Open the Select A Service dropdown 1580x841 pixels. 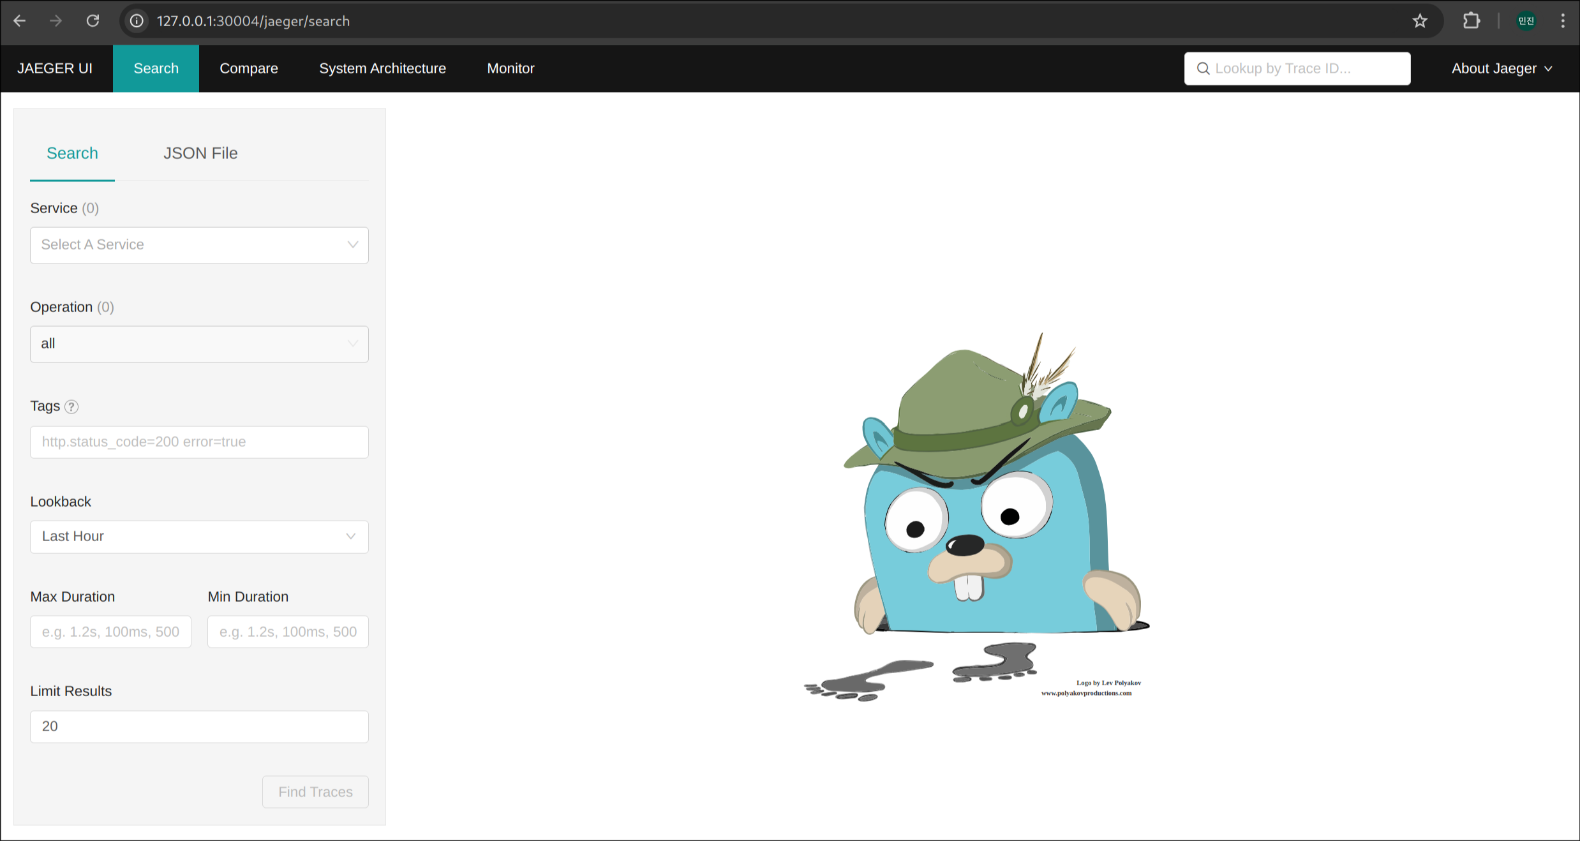(x=199, y=245)
